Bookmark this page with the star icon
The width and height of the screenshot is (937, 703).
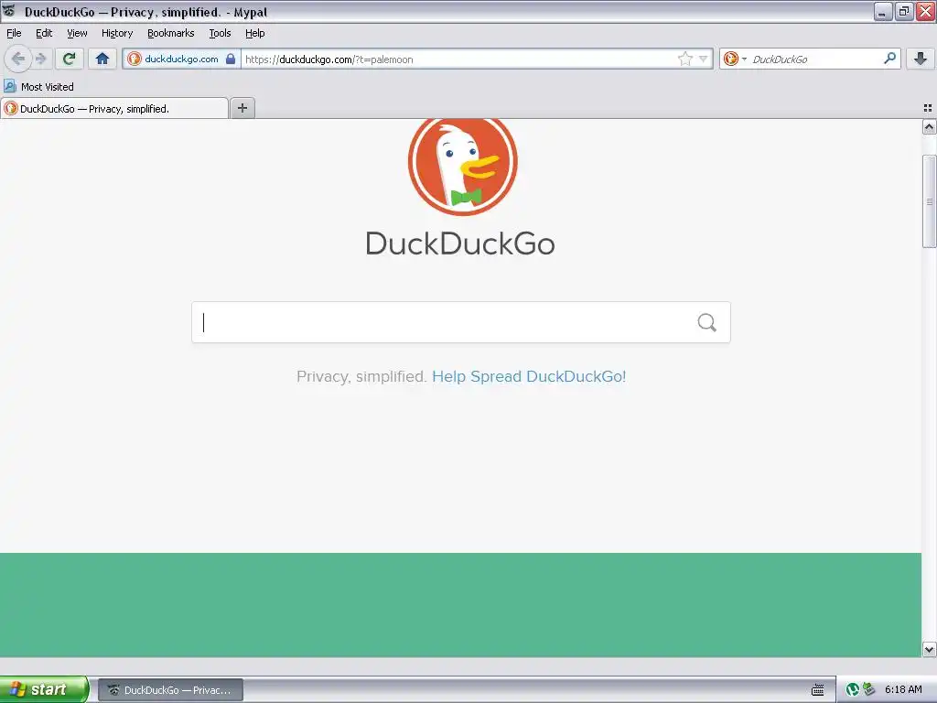pos(684,59)
